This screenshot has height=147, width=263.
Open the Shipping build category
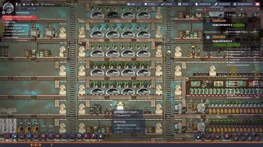point(93,136)
